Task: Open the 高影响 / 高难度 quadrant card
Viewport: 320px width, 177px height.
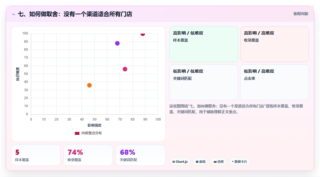Action: pyautogui.click(x=275, y=44)
